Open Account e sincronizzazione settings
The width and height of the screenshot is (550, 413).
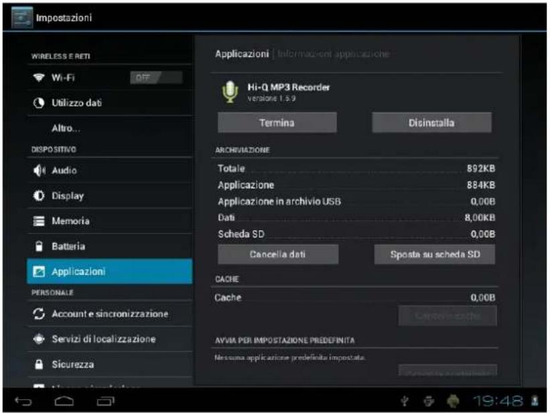110,313
